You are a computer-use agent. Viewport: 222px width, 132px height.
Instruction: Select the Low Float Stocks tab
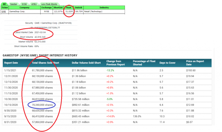click(x=49, y=4)
